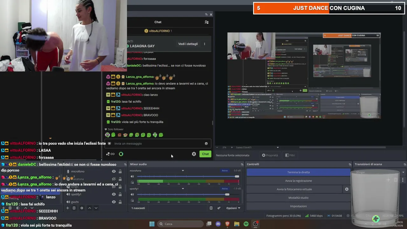Hide the microfono source
This screenshot has height=229, width=407.
[114, 171]
